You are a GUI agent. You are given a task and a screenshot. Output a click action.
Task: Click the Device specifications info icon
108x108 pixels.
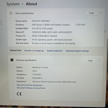pos(11,13)
